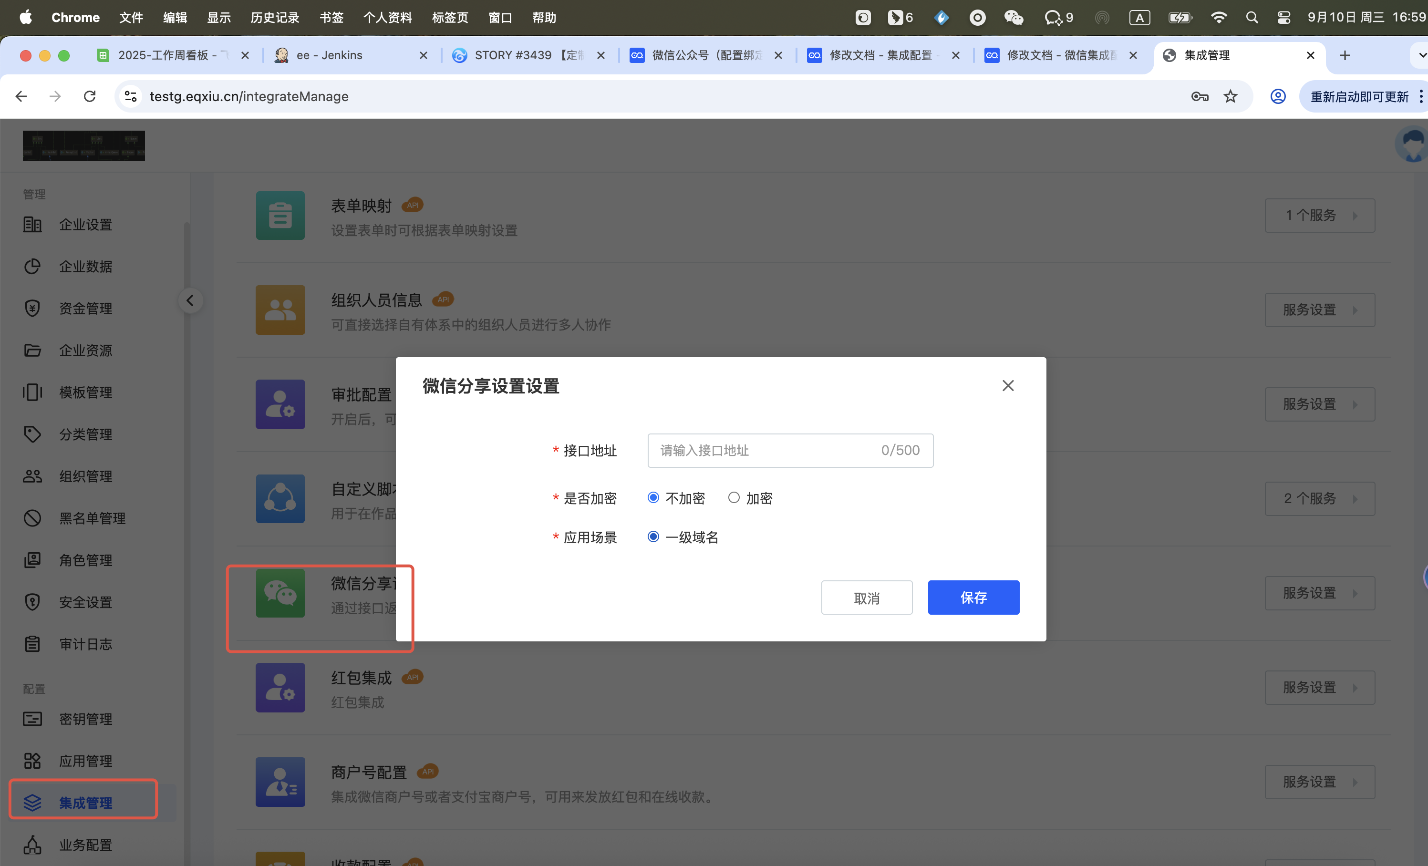
Task: Select the 加密 radio option
Action: pos(734,497)
